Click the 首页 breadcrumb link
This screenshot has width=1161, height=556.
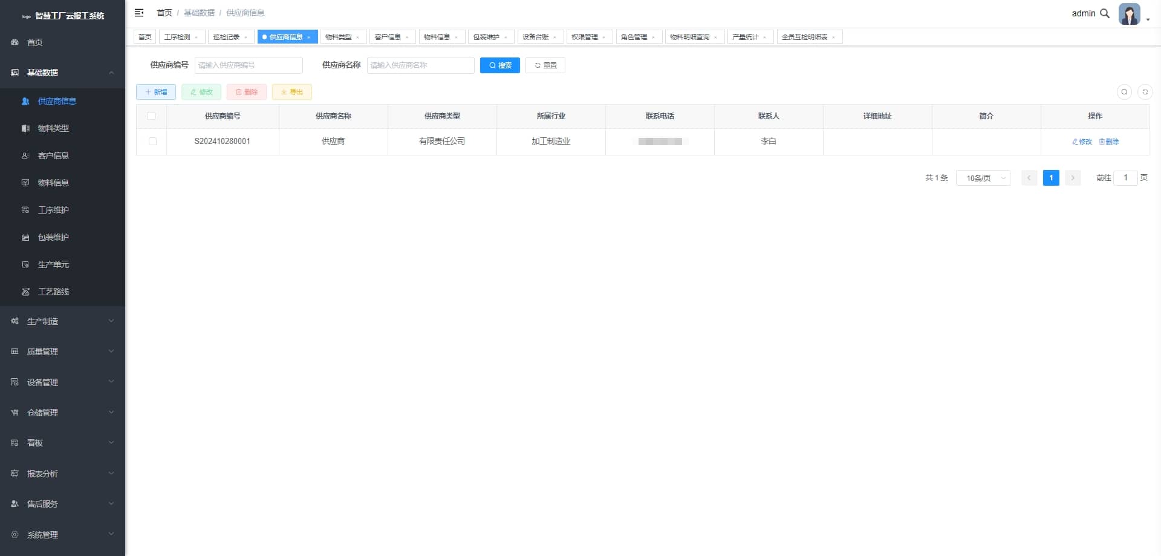point(164,13)
